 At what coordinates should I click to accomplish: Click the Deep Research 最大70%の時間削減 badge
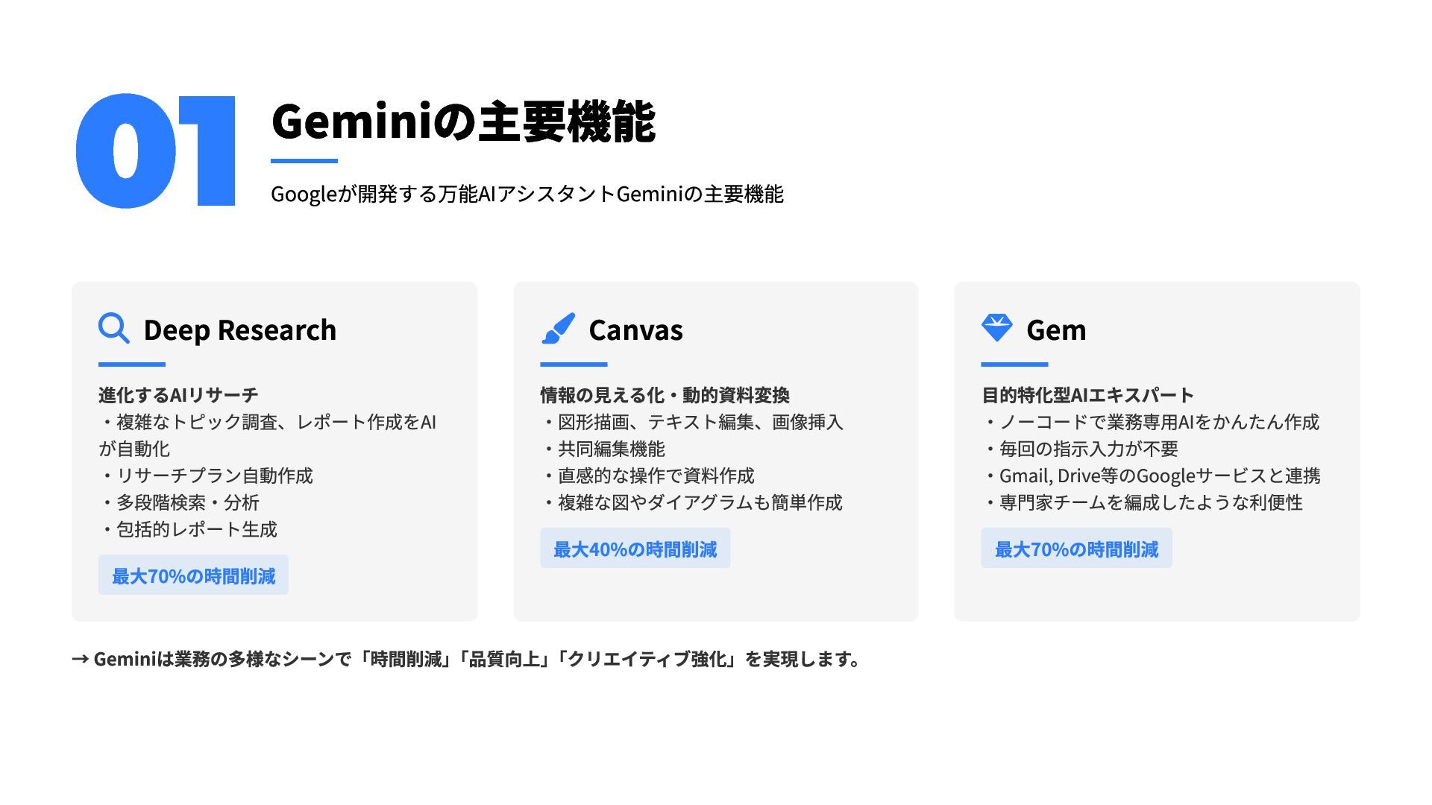point(193,575)
